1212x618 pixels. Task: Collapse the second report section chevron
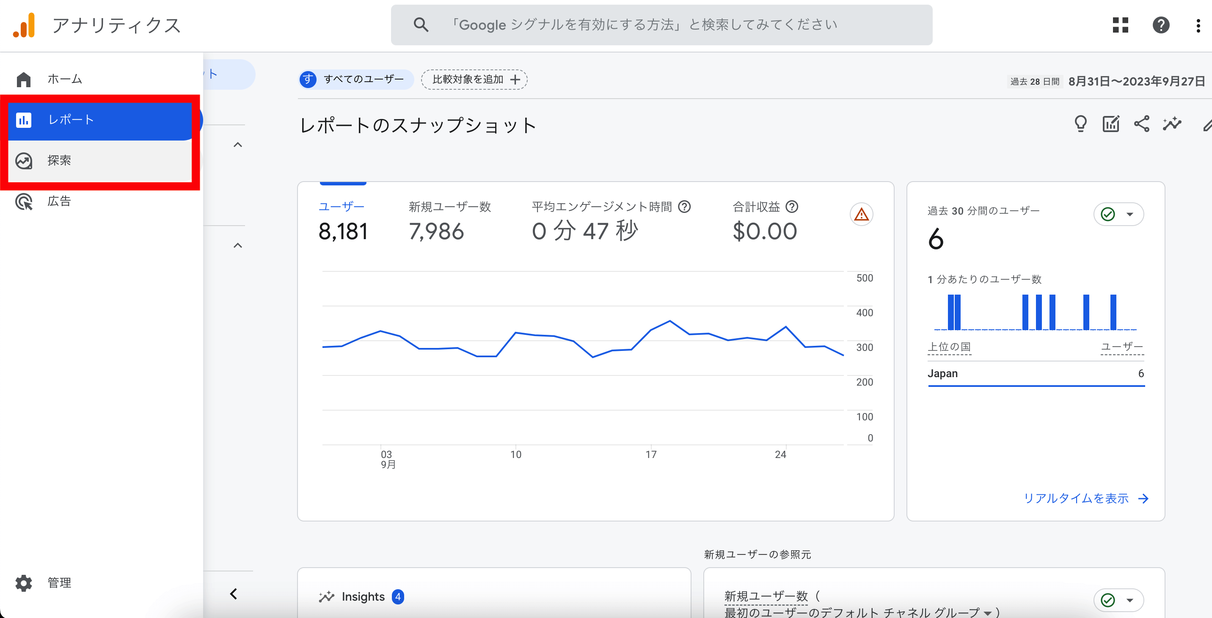pos(238,246)
